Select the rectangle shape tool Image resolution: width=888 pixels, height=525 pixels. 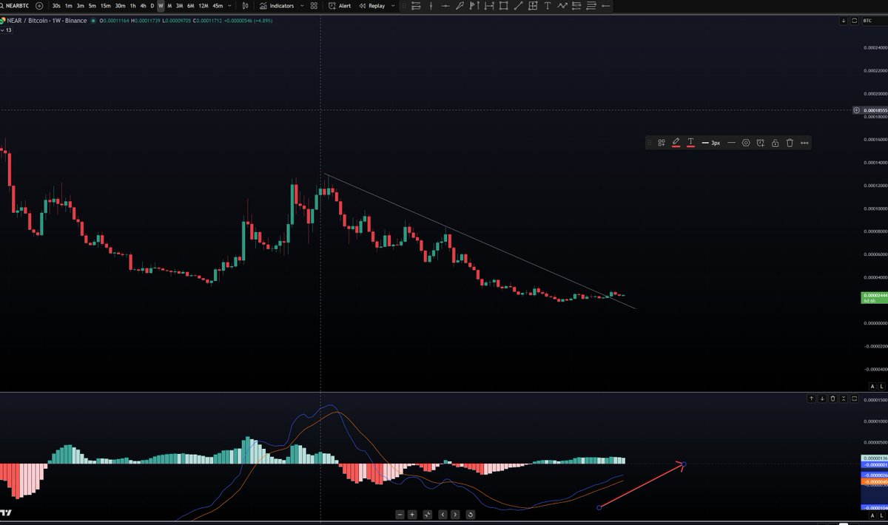[x=503, y=5]
